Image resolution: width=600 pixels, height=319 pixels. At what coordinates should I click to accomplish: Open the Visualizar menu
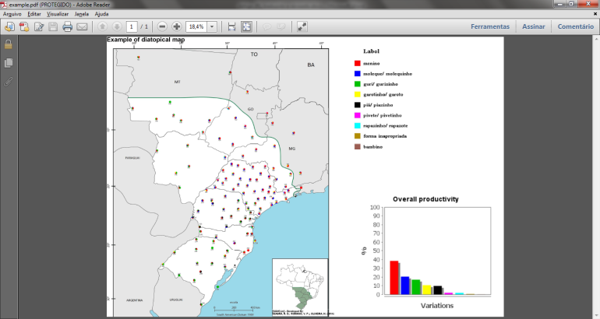(57, 14)
